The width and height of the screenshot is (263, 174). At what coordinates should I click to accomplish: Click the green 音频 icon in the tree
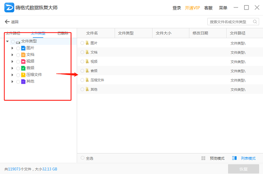[23, 68]
